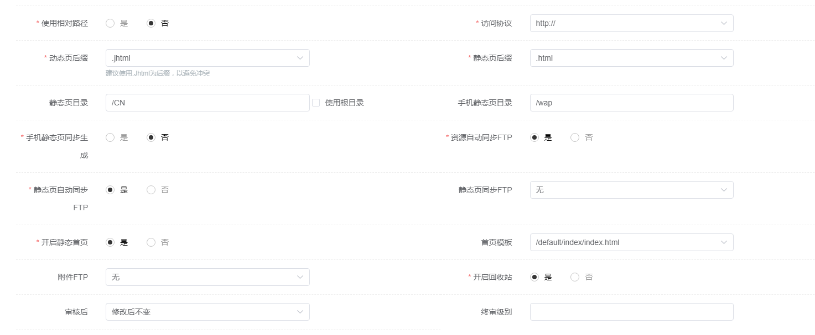Viewport: 815px width, 335px height.
Task: Select 否 for 使用相对路径
Action: pos(151,23)
